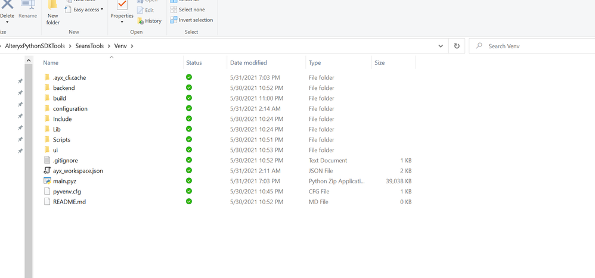Click 'JSON File' type cell

pyautogui.click(x=321, y=171)
